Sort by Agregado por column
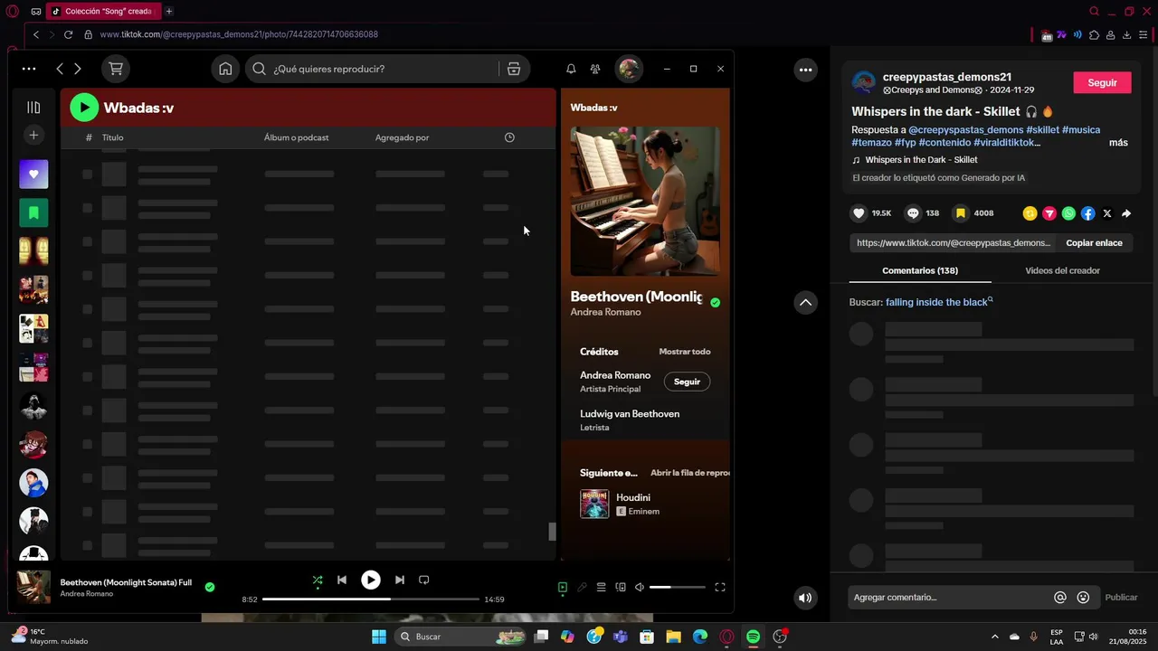The height and width of the screenshot is (651, 1158). click(402, 137)
